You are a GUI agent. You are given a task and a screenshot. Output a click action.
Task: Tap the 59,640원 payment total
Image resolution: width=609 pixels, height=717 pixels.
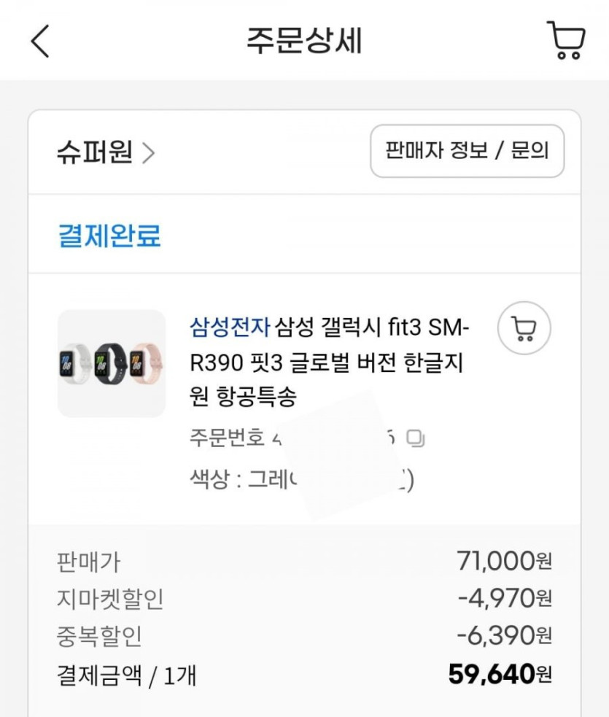pos(500,675)
